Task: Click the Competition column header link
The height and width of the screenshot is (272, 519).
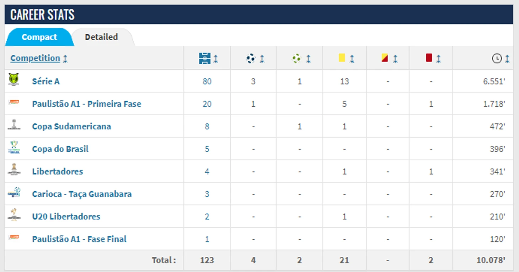Action: tap(35, 58)
